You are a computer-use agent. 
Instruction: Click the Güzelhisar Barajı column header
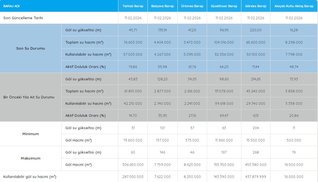point(224,6)
